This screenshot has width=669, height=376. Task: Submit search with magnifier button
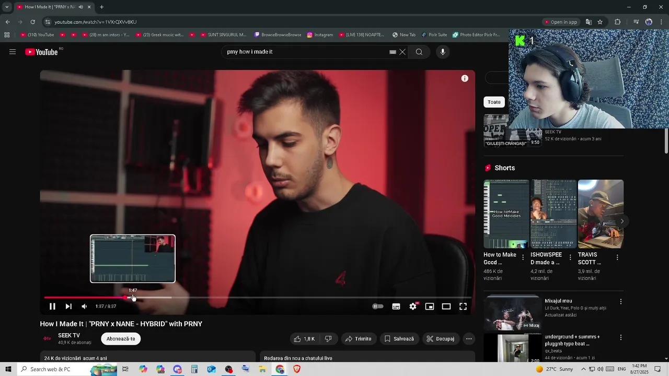click(419, 52)
